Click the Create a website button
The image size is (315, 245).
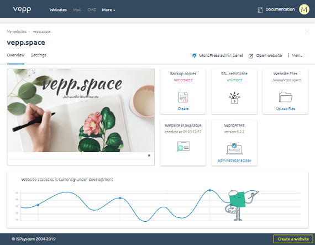293,239
